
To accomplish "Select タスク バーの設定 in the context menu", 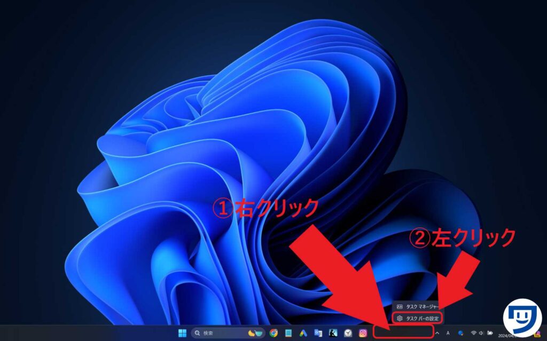I will tap(418, 319).
